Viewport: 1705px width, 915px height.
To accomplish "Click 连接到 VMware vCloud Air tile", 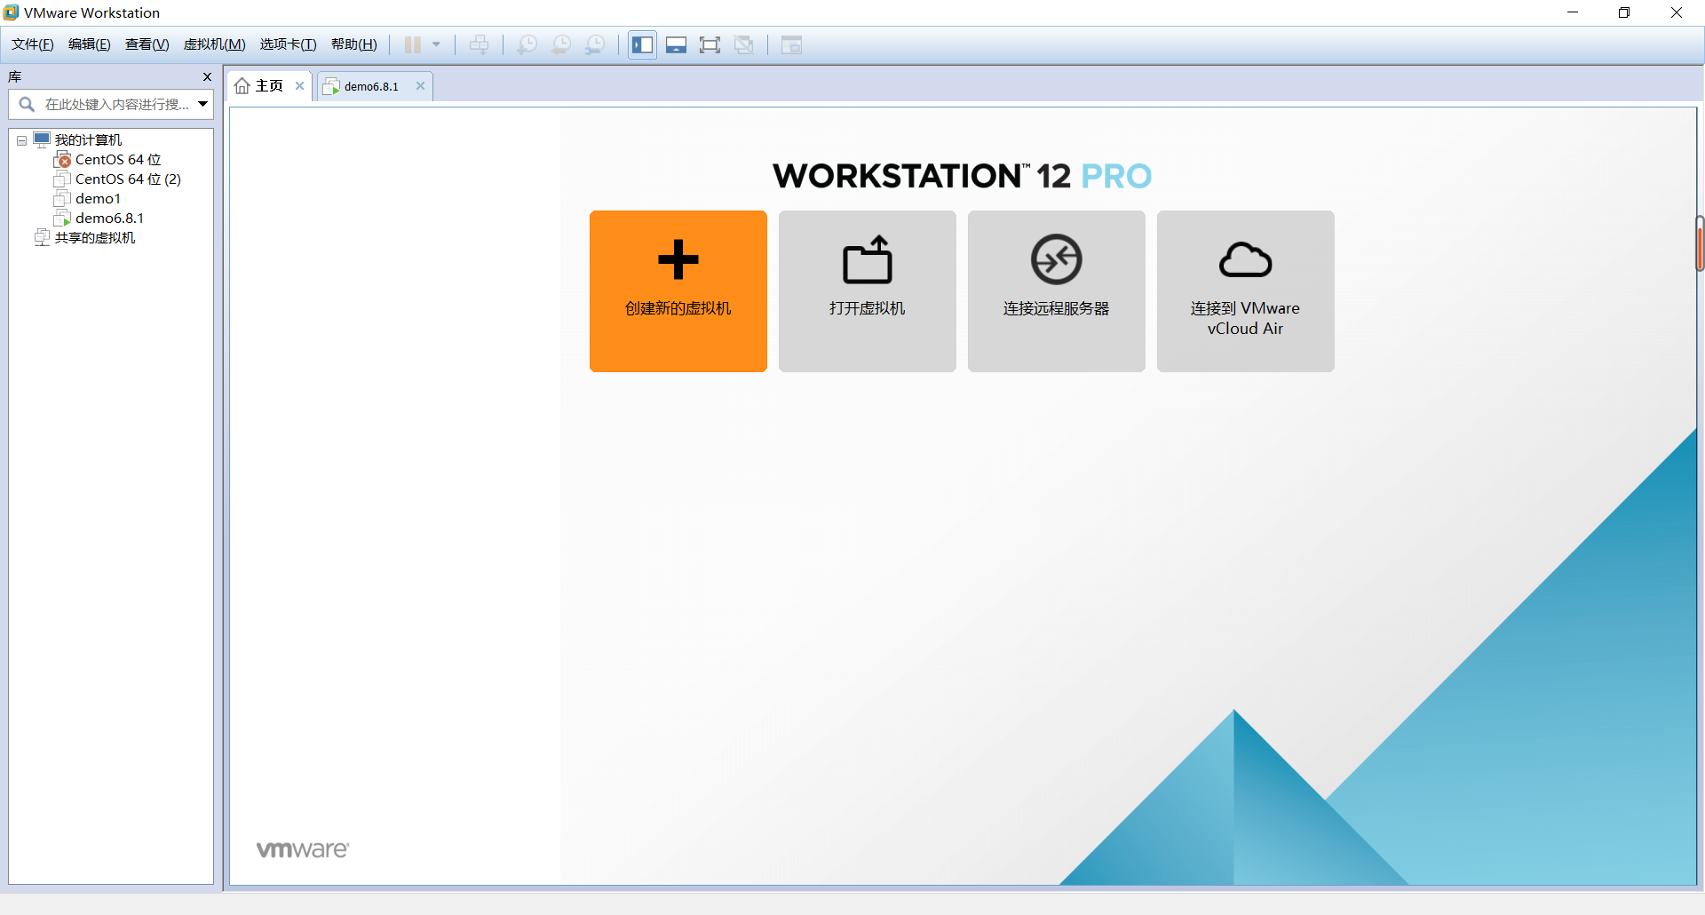I will [x=1246, y=291].
